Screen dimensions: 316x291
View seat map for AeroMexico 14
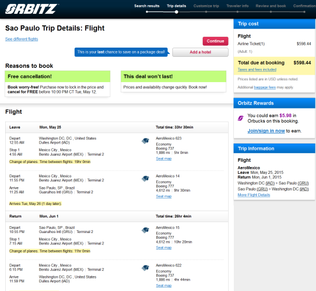point(164,196)
